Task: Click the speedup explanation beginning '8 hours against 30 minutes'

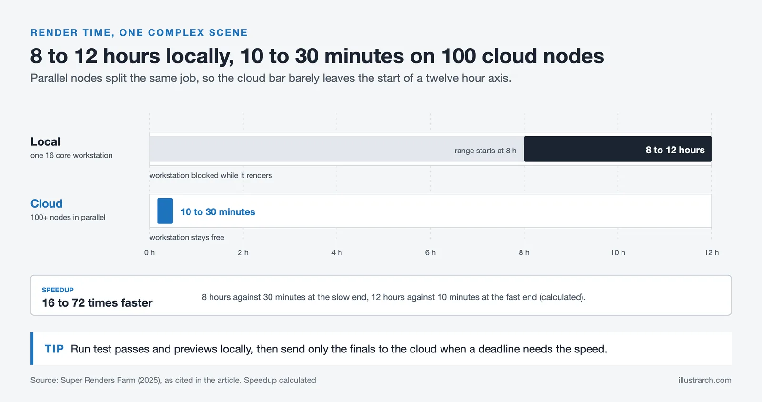Action: coord(393,297)
